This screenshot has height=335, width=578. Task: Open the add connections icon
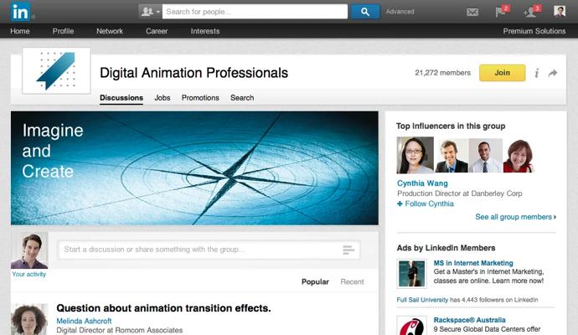pos(532,11)
